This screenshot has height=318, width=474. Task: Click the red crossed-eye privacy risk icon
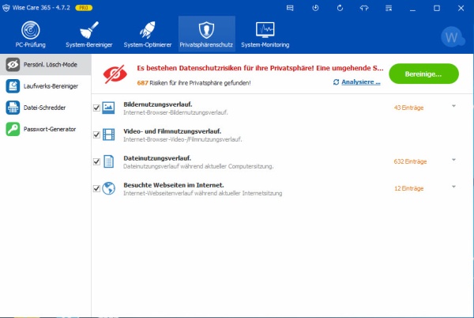[115, 74]
